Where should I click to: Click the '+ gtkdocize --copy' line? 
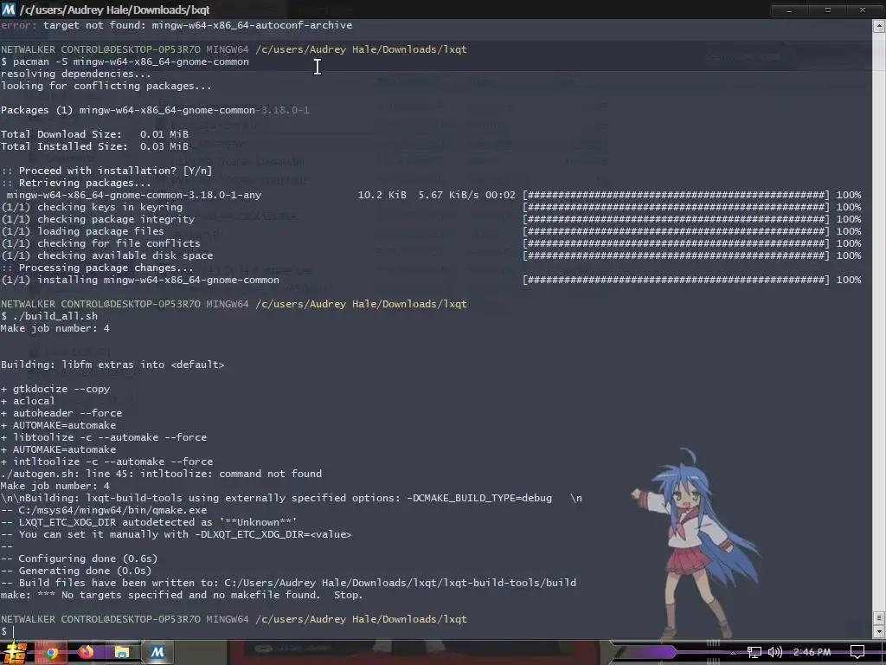(x=55, y=389)
